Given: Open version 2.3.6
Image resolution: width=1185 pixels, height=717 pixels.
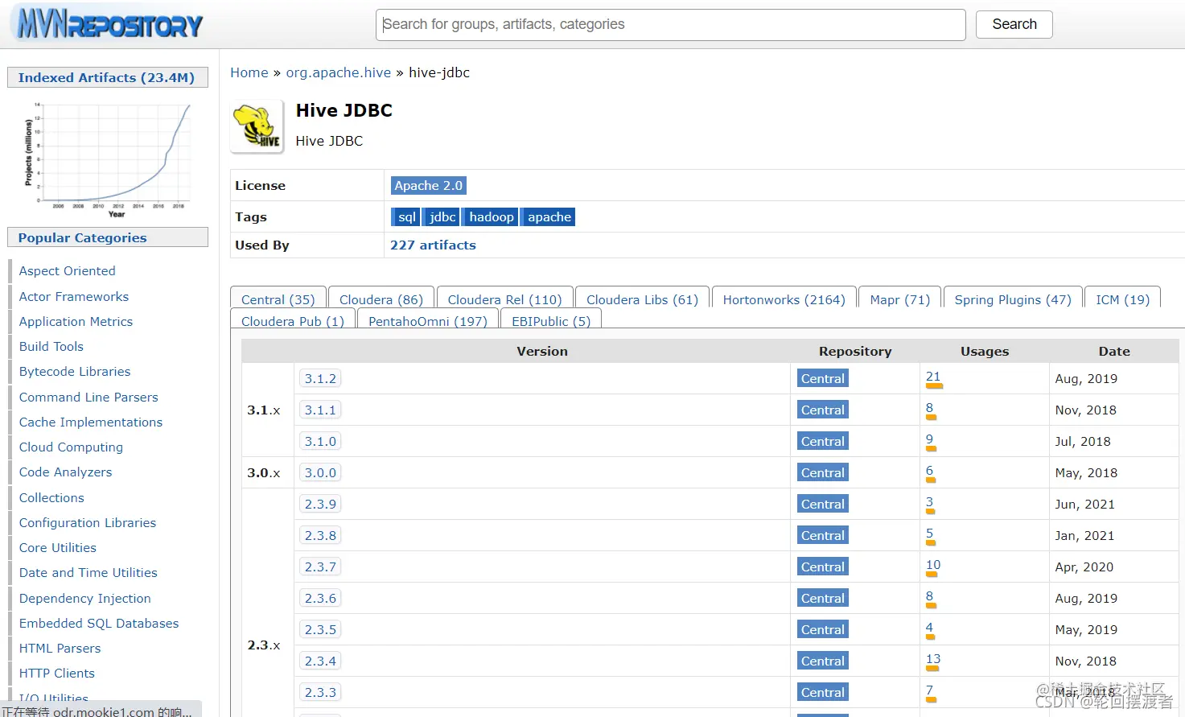Looking at the screenshot, I should tap(320, 598).
